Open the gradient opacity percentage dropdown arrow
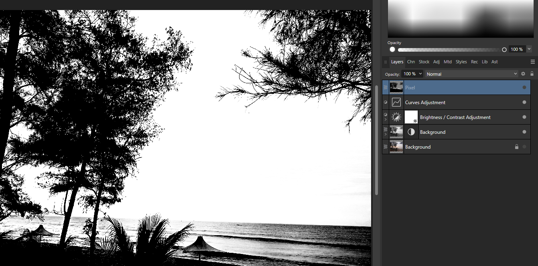 click(529, 49)
